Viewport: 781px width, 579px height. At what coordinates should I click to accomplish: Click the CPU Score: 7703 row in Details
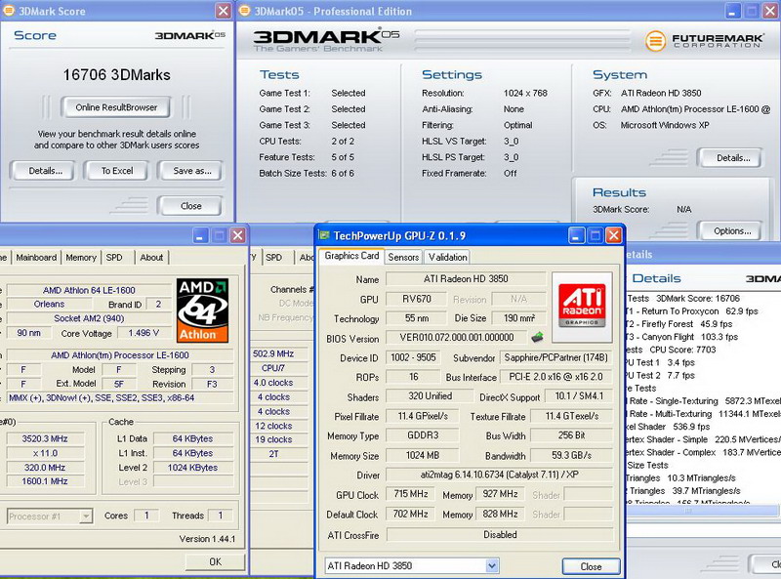(671, 350)
